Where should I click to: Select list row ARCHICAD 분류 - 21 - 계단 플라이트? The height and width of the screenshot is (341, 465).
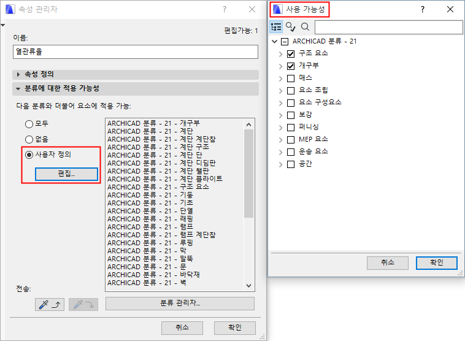click(x=175, y=179)
